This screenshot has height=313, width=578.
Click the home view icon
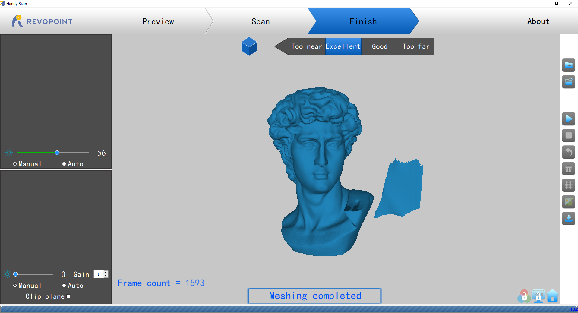pos(552,296)
